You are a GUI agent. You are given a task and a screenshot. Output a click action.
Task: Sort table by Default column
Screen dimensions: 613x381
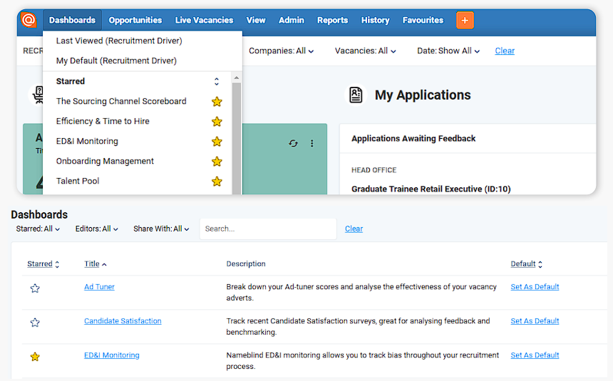click(526, 263)
